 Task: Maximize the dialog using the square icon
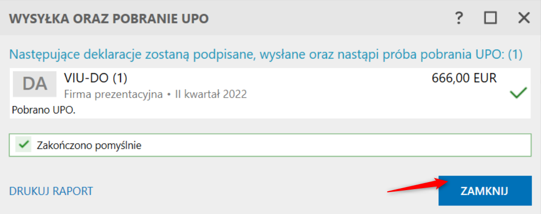click(490, 17)
